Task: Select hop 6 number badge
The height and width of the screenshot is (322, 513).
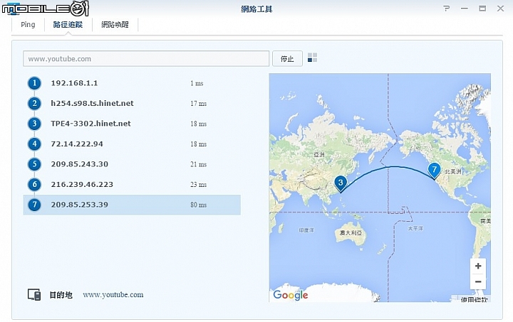Action: pyautogui.click(x=34, y=184)
